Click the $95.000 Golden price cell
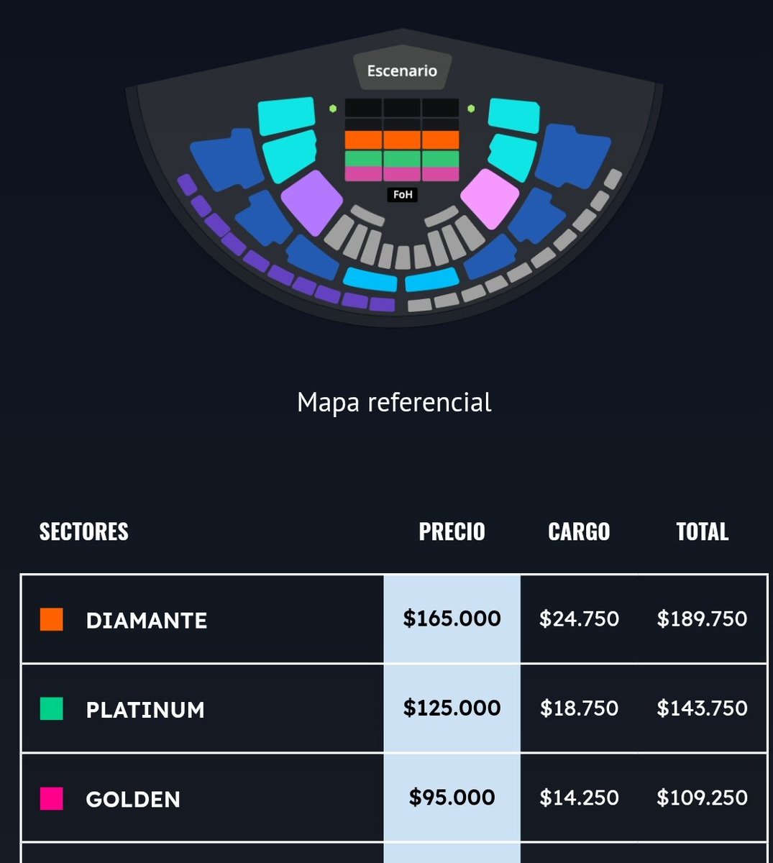Image resolution: width=773 pixels, height=863 pixels. [x=452, y=798]
